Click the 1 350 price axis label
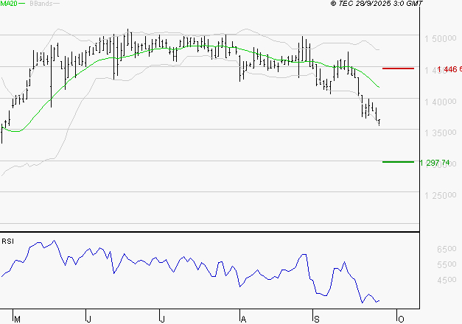Viewport: 462px width, 324px height. tap(440, 133)
